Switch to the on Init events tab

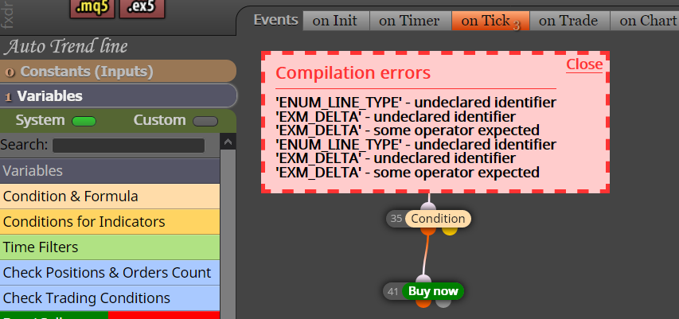coord(335,21)
